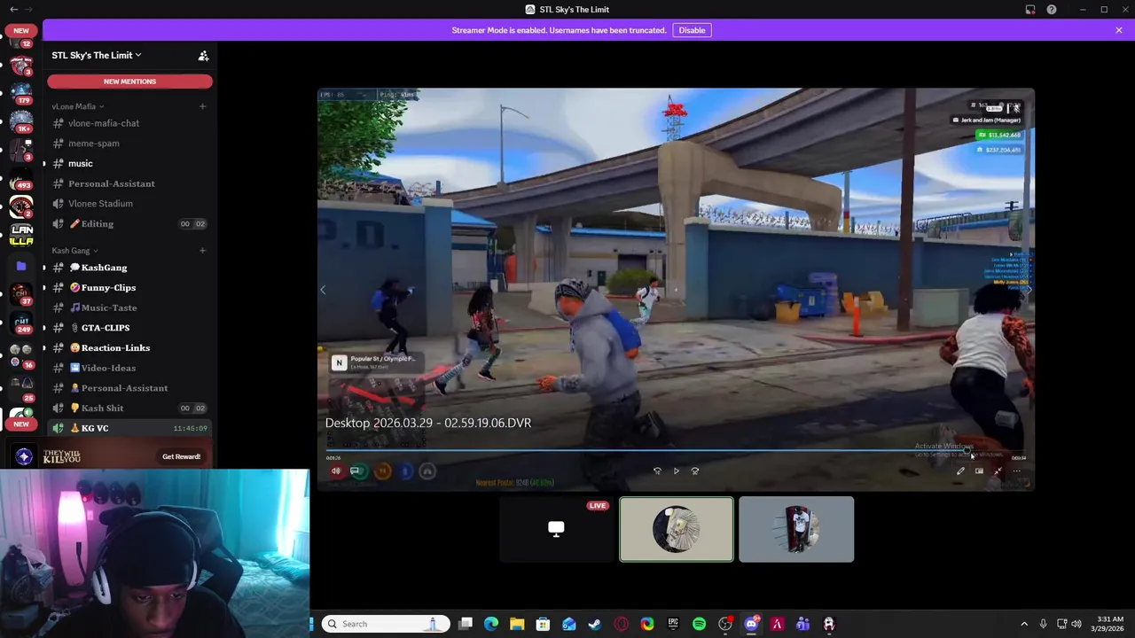Viewport: 1135px width, 638px height.
Task: Open the Funny-Clips channel
Action: click(129, 288)
